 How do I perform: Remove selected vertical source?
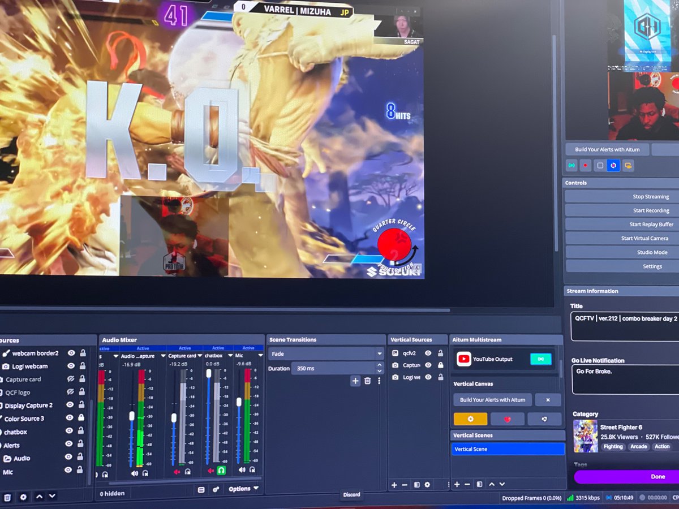405,485
